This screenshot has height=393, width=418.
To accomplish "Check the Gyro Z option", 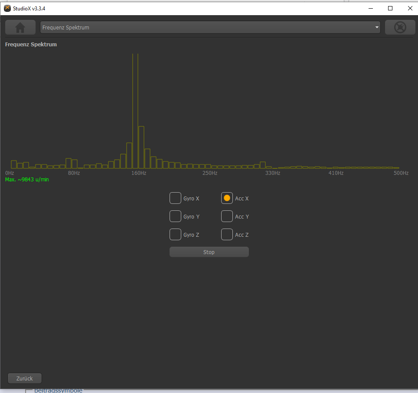I will 175,235.
